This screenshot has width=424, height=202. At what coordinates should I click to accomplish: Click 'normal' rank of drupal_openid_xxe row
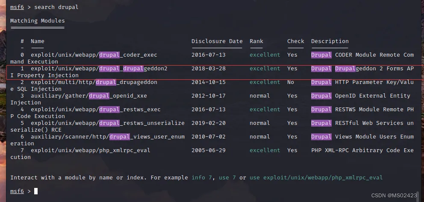pyautogui.click(x=259, y=96)
